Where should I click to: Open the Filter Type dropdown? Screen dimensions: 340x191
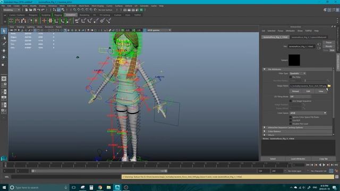pyautogui.click(x=297, y=73)
